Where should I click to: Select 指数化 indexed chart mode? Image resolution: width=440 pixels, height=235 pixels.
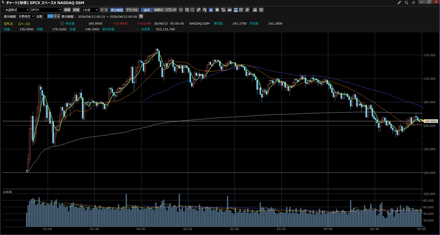click(158, 10)
